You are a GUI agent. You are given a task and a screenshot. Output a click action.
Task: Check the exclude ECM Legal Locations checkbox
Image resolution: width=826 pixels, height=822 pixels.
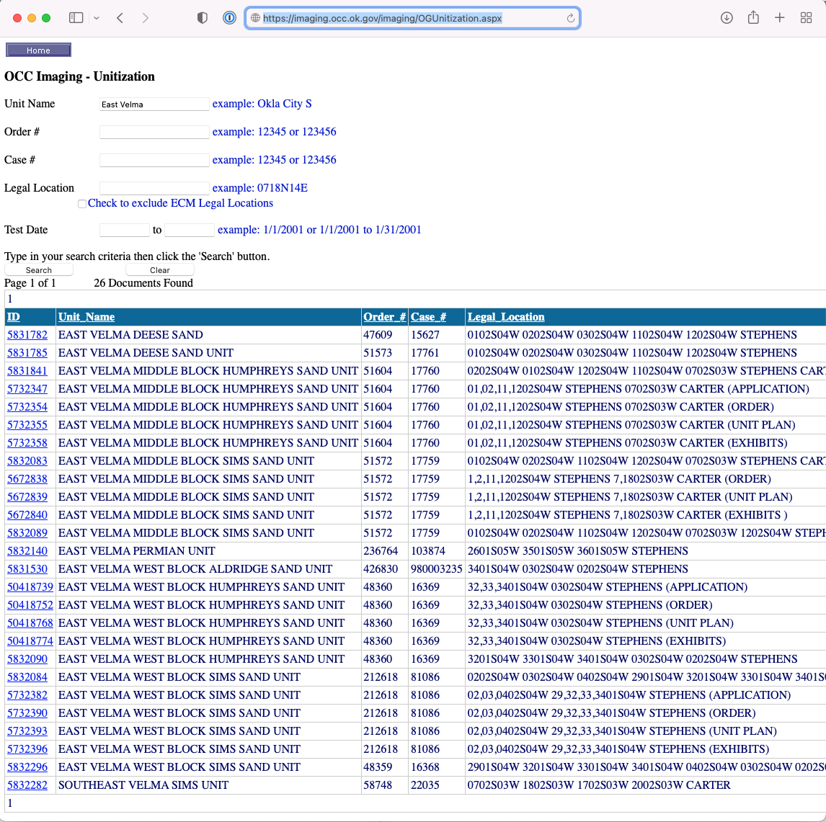click(x=82, y=204)
